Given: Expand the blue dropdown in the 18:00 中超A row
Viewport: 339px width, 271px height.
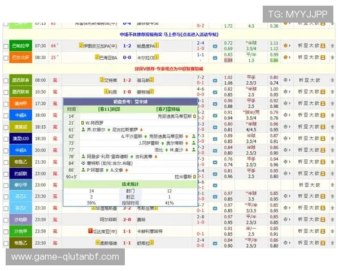Looking at the screenshot, I should (215, 116).
